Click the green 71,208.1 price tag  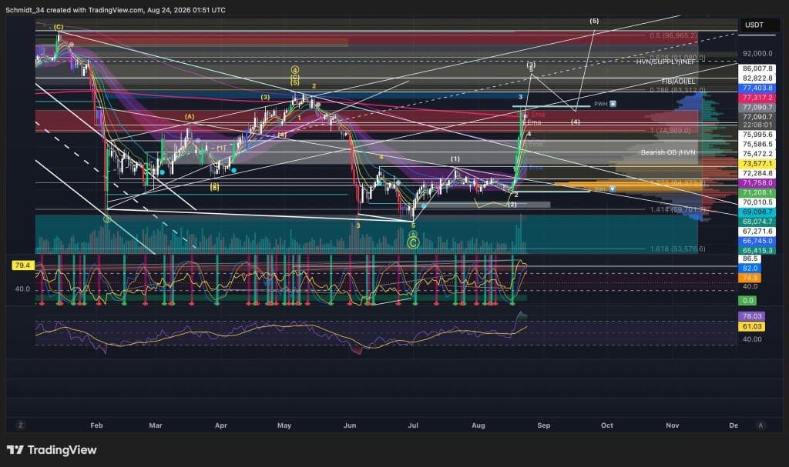(757, 192)
